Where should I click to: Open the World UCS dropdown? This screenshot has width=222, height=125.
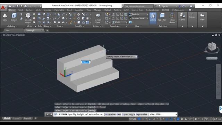click(x=119, y=22)
